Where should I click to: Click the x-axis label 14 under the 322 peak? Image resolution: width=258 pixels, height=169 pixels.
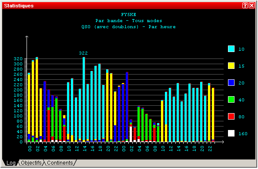(x=84, y=149)
